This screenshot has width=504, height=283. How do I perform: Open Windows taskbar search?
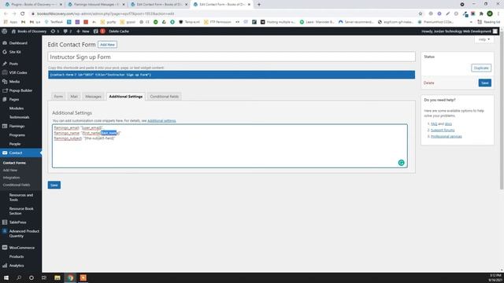(x=19, y=277)
